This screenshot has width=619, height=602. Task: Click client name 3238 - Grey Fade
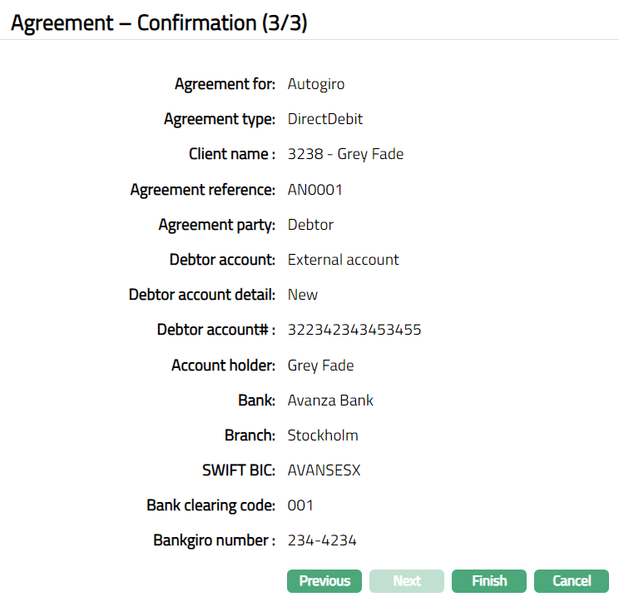345,154
